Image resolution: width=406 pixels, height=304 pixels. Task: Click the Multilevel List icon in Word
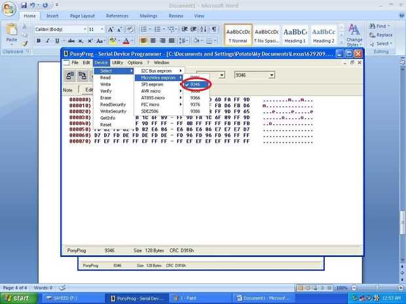(x=171, y=29)
